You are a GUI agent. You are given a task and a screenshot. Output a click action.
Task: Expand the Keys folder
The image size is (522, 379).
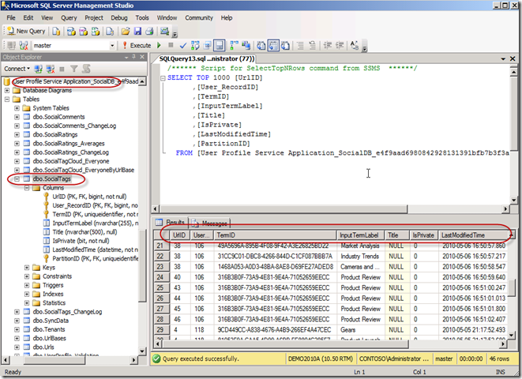pos(28,268)
